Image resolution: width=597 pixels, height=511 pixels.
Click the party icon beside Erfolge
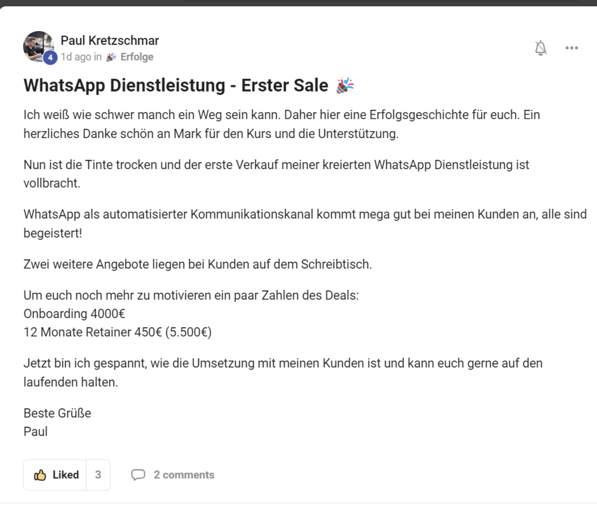pos(111,57)
